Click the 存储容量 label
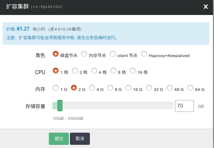The width and height of the screenshot is (214, 148). pyautogui.click(x=35, y=106)
